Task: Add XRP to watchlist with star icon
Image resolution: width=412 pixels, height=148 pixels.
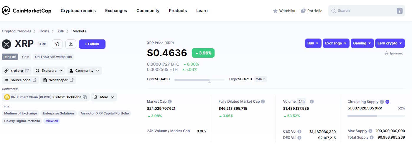Action: 57,44
